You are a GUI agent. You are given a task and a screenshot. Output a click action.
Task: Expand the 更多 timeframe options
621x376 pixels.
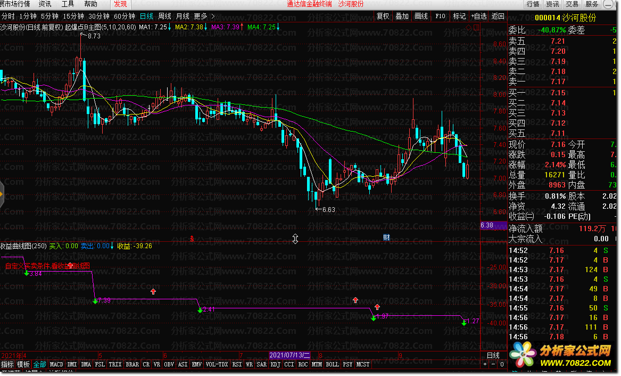pyautogui.click(x=204, y=17)
